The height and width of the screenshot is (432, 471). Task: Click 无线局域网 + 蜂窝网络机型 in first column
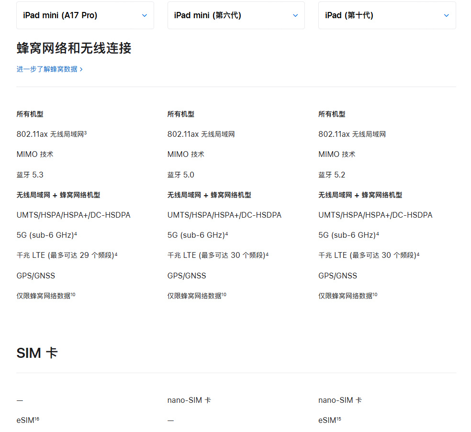pyautogui.click(x=58, y=195)
